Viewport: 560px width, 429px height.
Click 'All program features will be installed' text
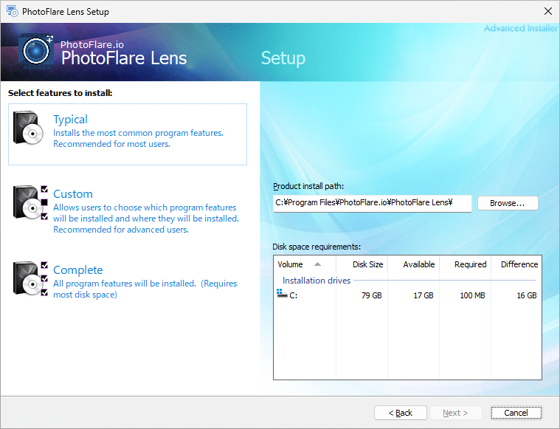[124, 284]
